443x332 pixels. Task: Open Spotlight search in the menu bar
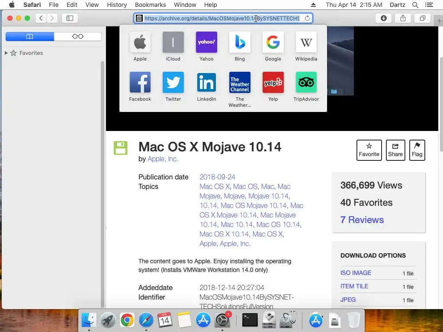pos(415,5)
